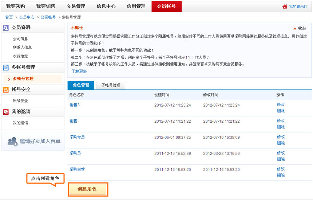Open the 我要采购 menu
The image size is (313, 201).
pyautogui.click(x=16, y=7)
